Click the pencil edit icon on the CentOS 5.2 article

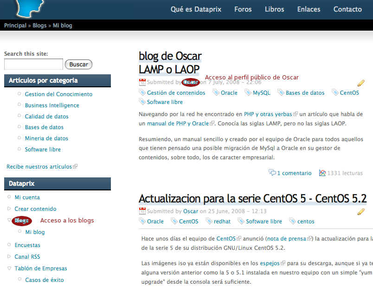coord(361,212)
